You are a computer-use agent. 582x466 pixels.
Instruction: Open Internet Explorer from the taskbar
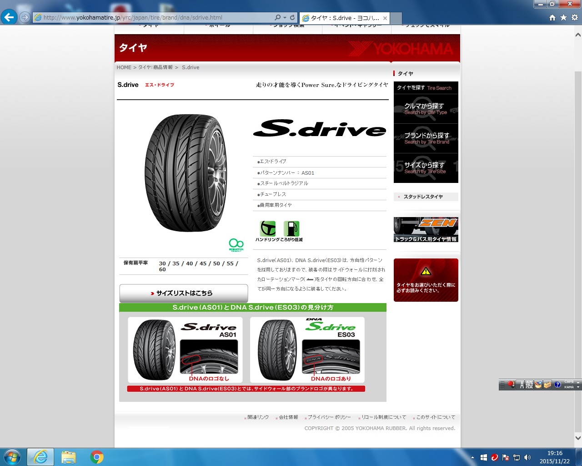(40, 457)
